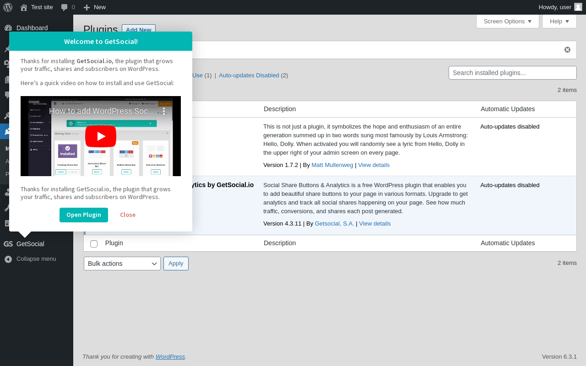Click the plus New content icon
The image size is (586, 366).
click(x=87, y=7)
